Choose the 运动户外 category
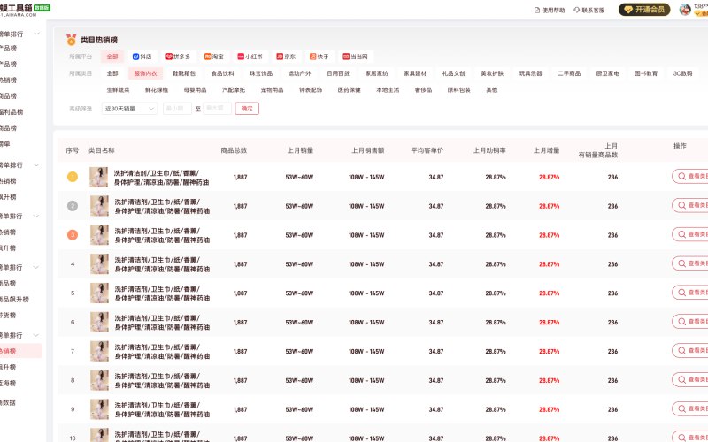Screen dimensions: 708x442 (299, 73)
